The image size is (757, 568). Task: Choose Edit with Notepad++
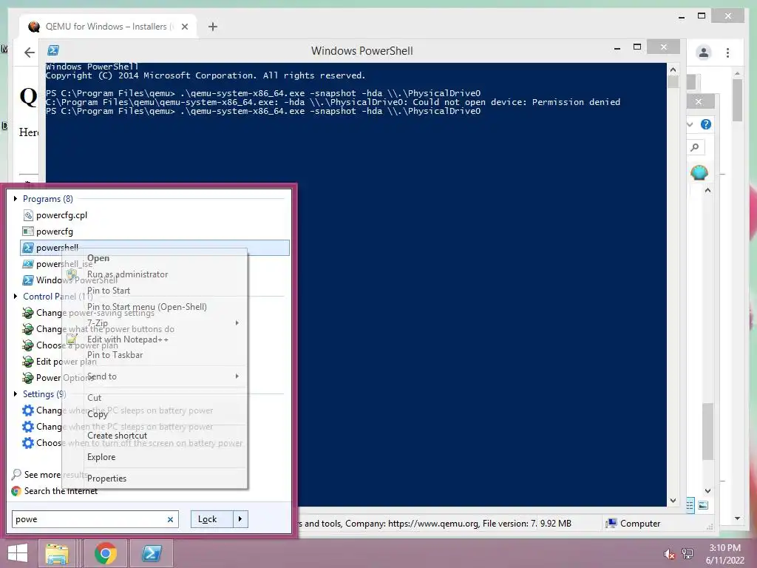tap(127, 339)
